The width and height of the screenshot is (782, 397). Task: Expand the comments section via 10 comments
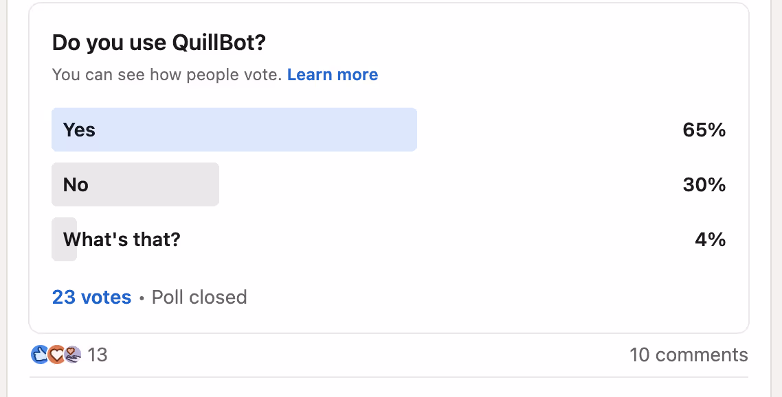point(689,354)
